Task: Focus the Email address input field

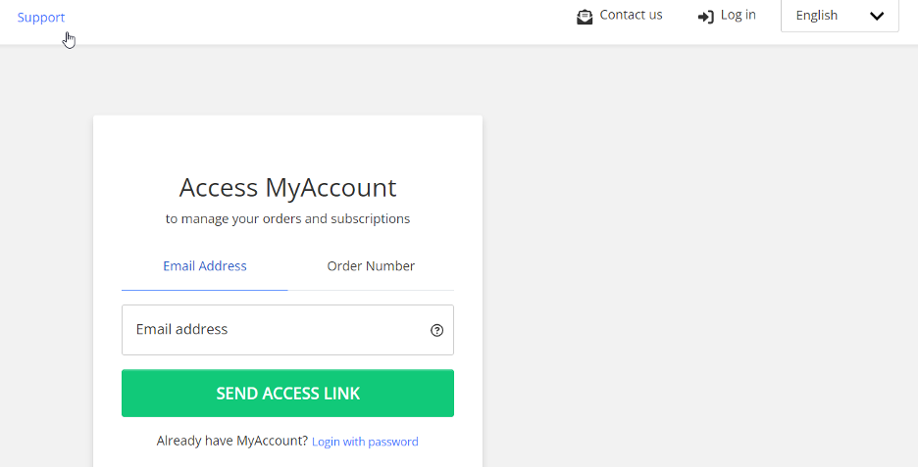Action: (287, 330)
